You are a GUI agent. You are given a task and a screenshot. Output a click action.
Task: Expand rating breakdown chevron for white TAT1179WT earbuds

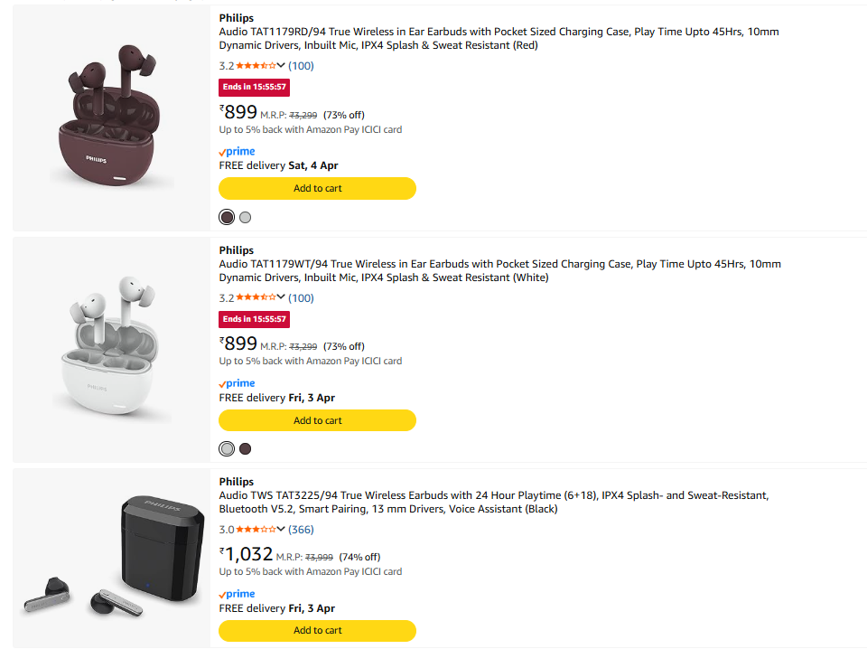click(282, 298)
